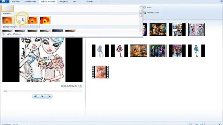The image size is (223, 125).
Task: Pick the blue-toned effect in Blanco y negro
Action: (57, 31)
